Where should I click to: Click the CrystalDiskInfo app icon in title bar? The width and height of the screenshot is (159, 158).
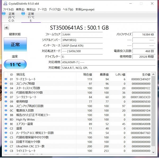[5, 4]
